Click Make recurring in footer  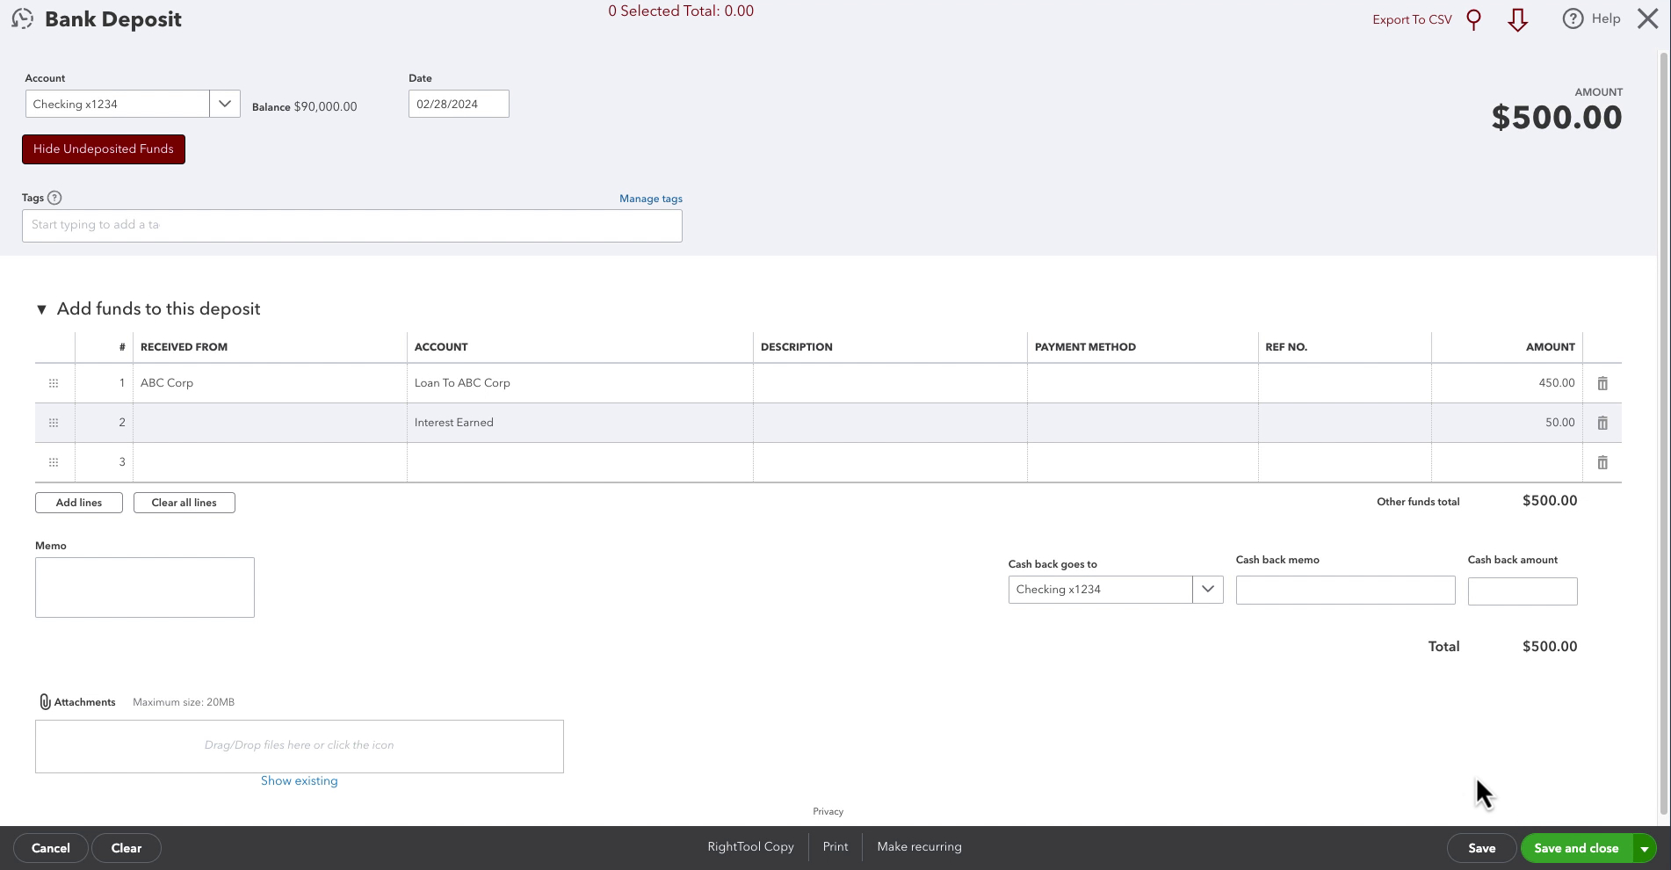pos(919,846)
